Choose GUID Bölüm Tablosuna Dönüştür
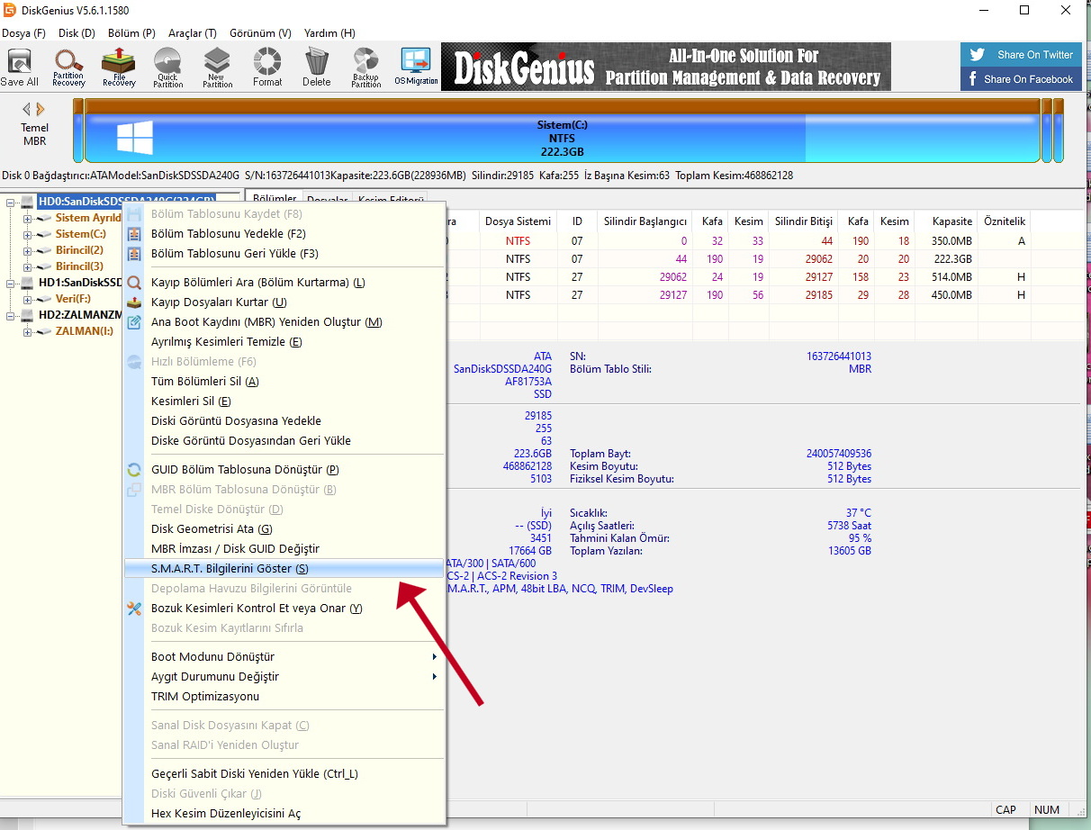1091x830 pixels. pos(284,470)
